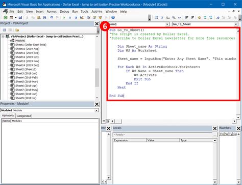Open the Edit menu

[x=20, y=12]
